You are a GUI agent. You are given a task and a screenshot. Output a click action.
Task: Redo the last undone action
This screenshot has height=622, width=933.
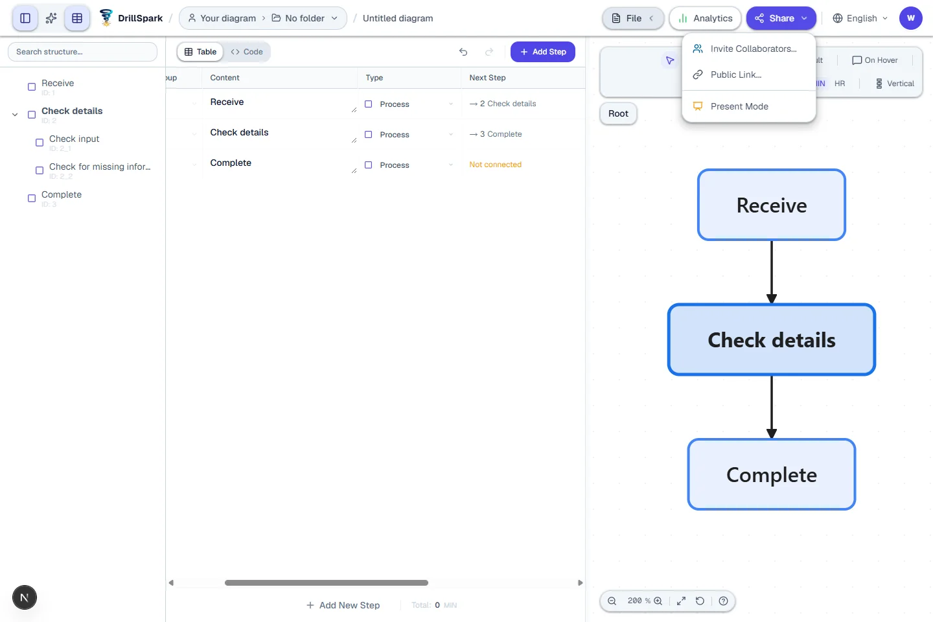coord(489,52)
